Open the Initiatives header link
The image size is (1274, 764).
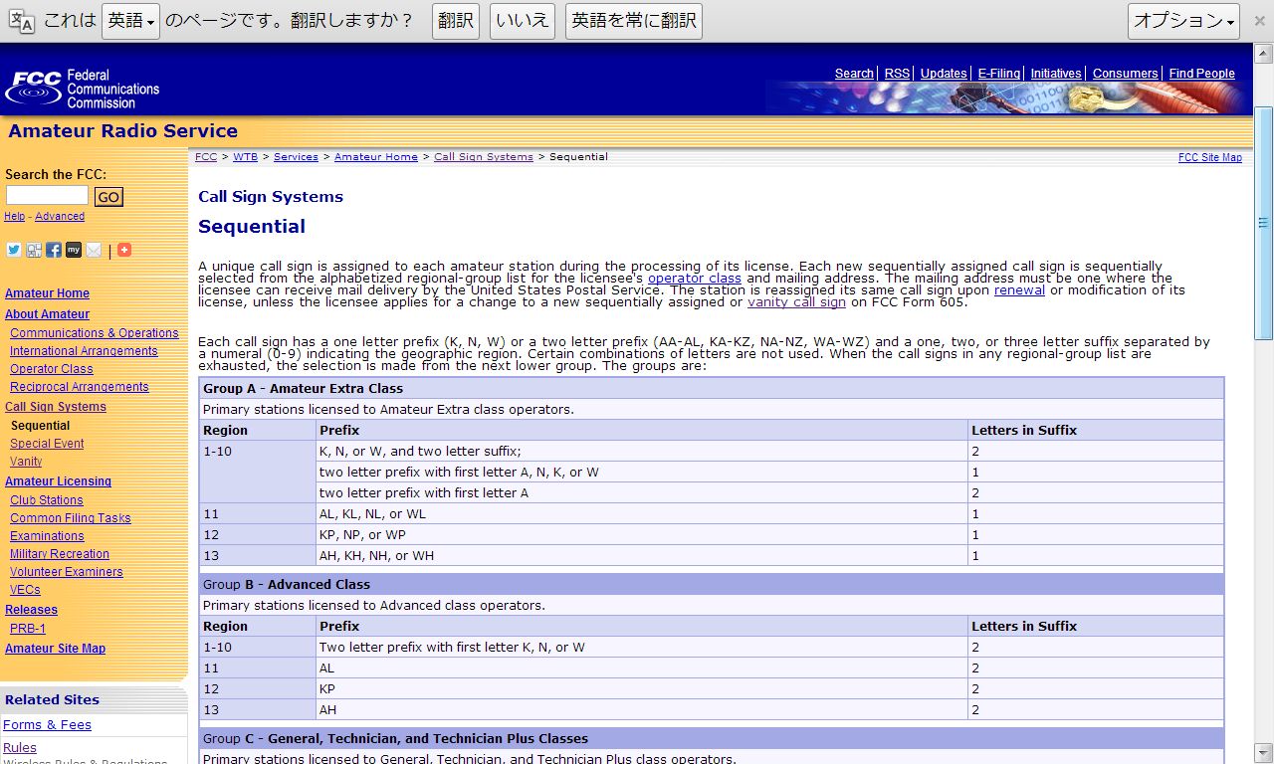[1056, 74]
